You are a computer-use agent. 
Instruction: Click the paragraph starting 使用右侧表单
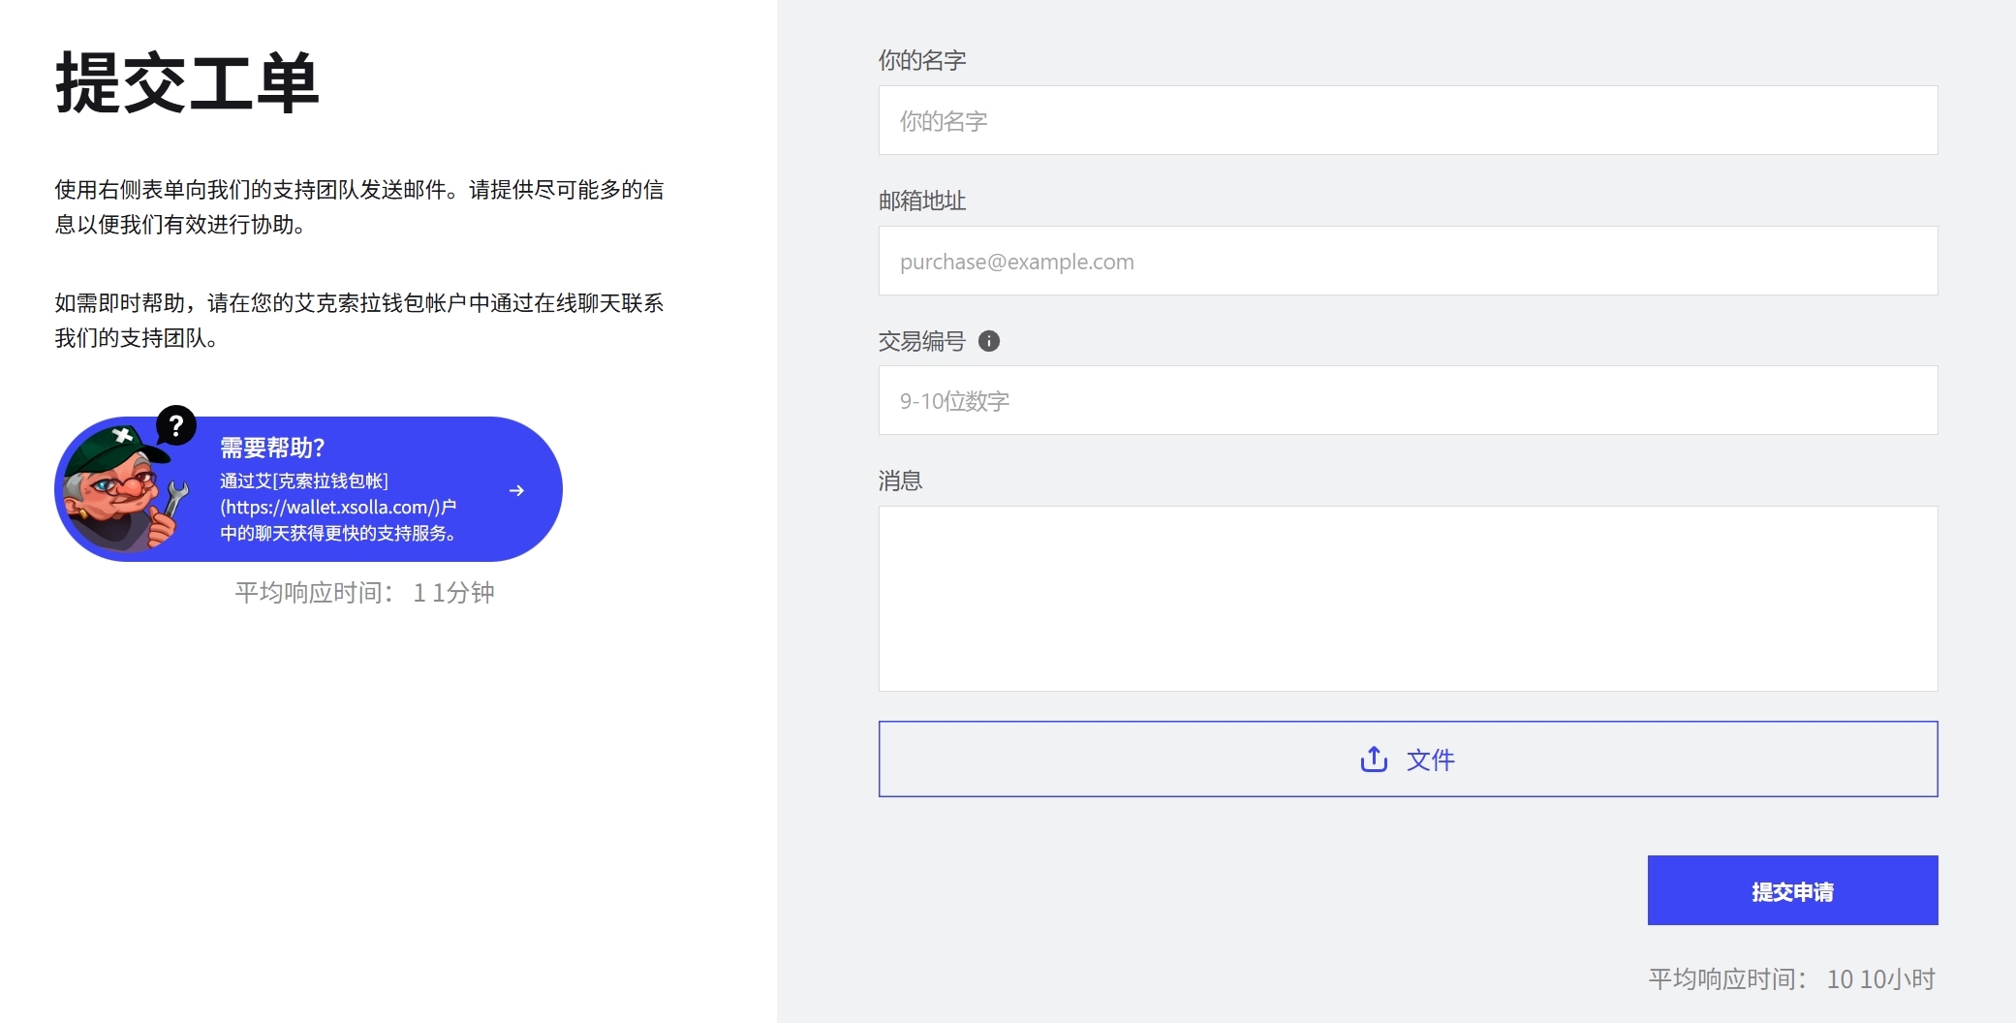click(x=359, y=206)
